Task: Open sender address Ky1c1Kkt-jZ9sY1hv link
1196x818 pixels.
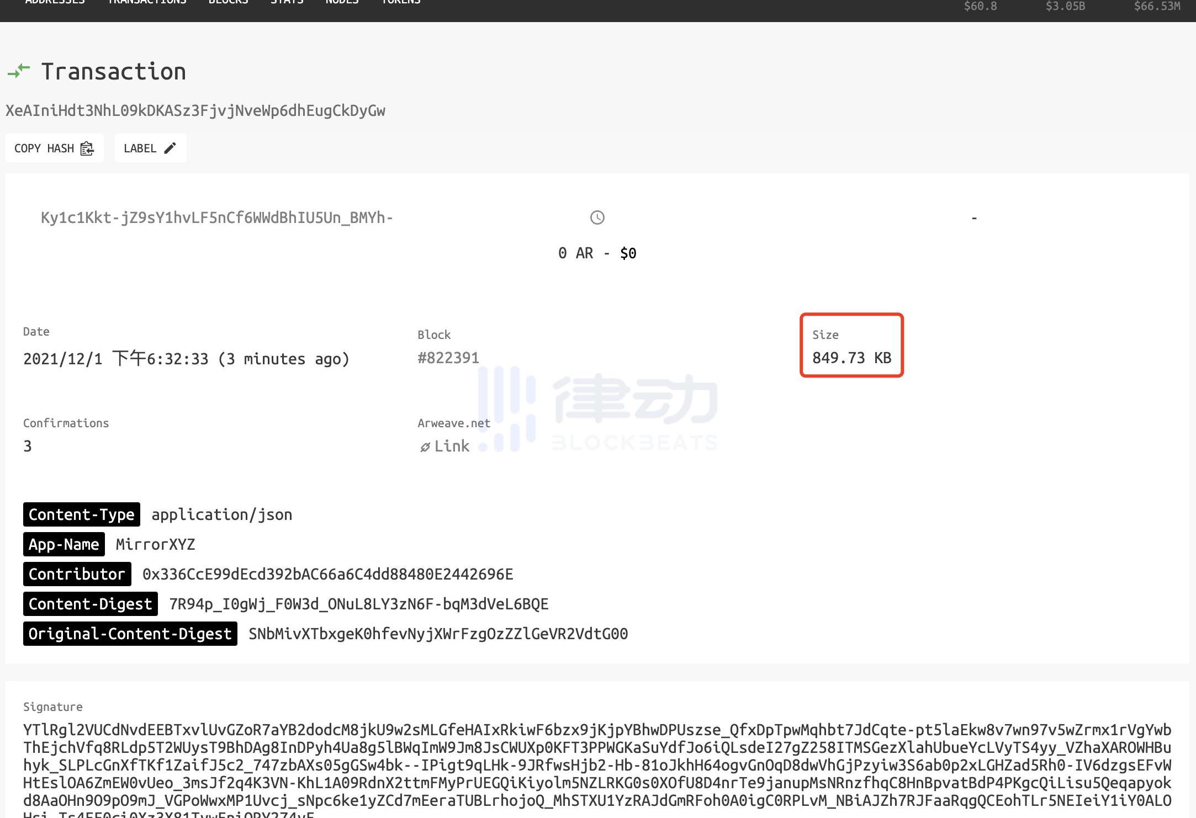Action: point(216,218)
